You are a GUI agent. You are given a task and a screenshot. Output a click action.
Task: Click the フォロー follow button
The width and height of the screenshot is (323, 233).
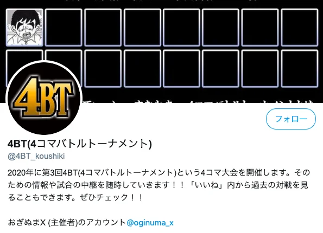pyautogui.click(x=290, y=119)
